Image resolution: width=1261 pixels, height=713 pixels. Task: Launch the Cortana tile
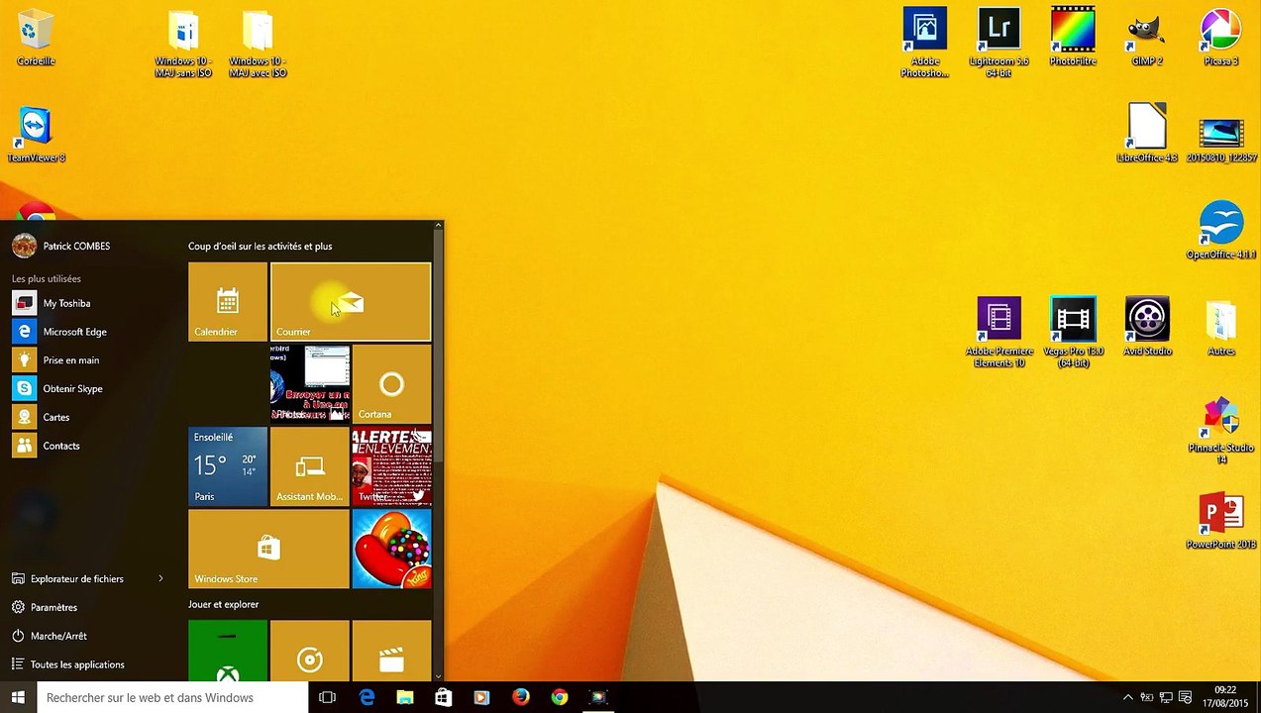(x=392, y=384)
